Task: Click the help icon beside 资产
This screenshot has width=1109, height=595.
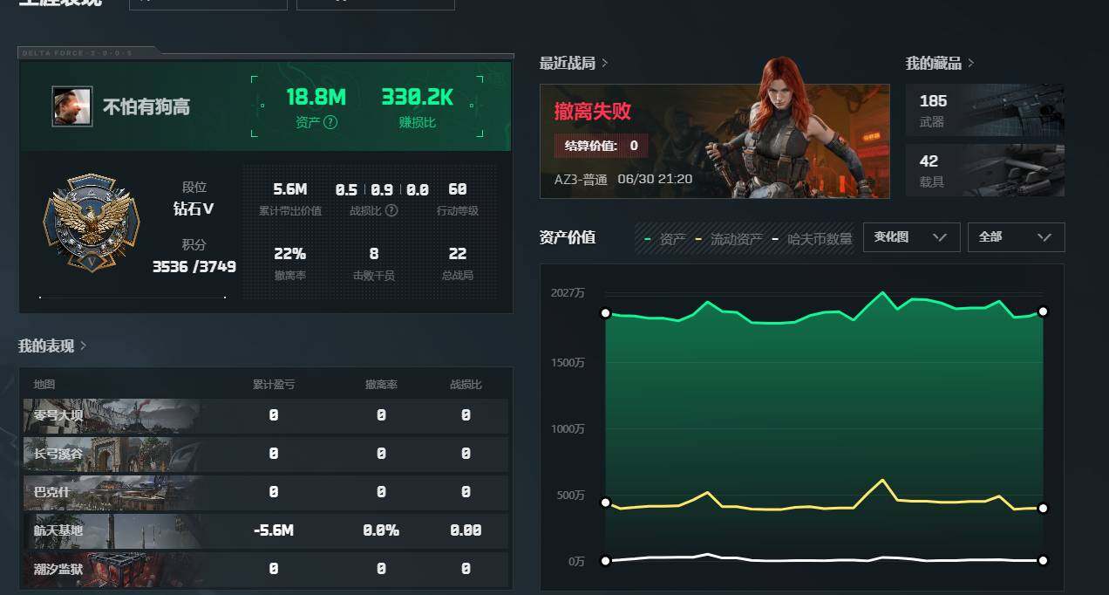Action: click(x=330, y=123)
